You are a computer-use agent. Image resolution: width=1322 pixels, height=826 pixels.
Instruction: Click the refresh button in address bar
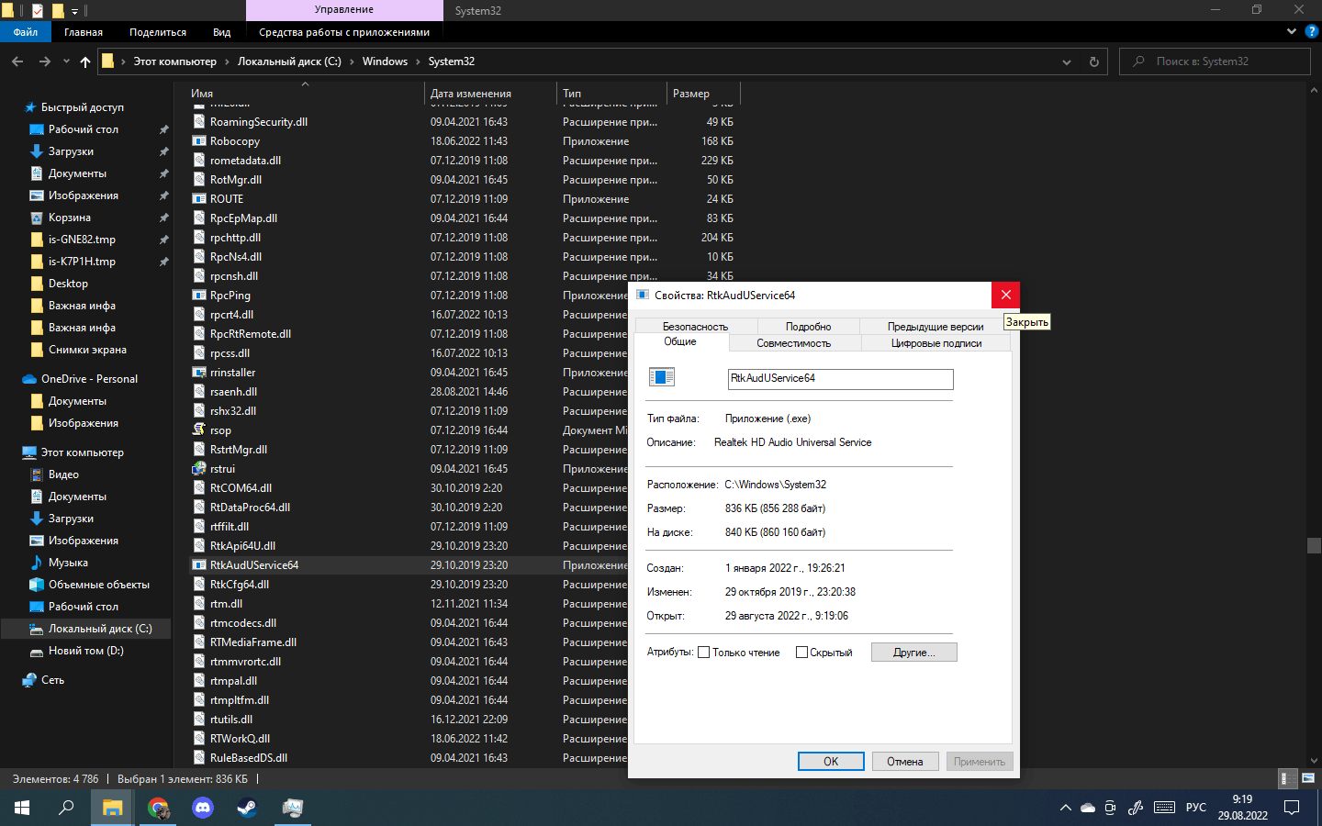click(1093, 61)
